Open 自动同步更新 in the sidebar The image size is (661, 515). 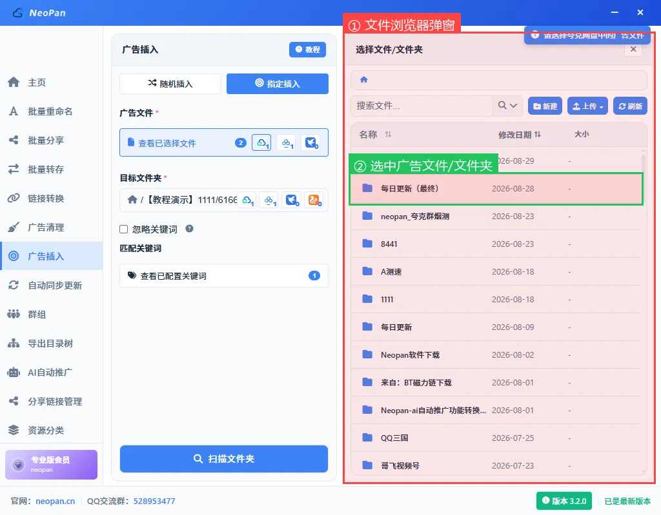pos(52,285)
